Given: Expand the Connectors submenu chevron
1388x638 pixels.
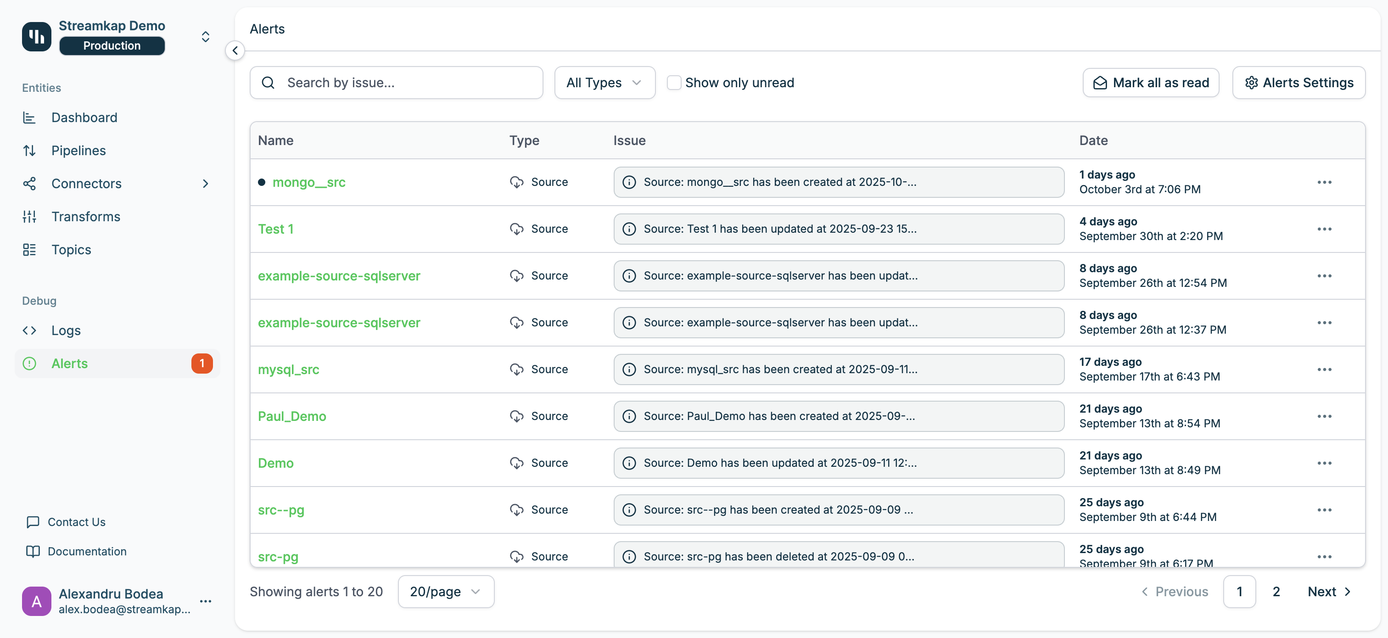Looking at the screenshot, I should (205, 184).
